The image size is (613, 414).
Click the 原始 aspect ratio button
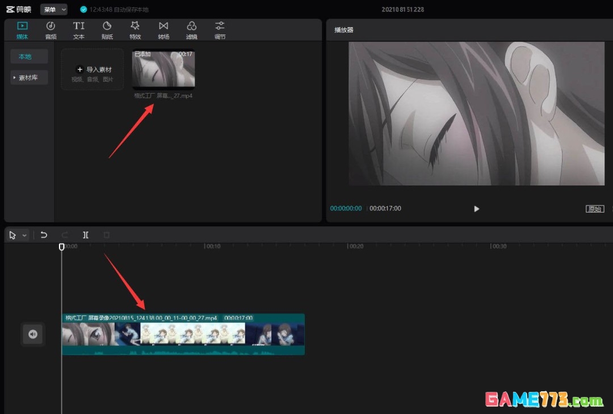click(595, 209)
